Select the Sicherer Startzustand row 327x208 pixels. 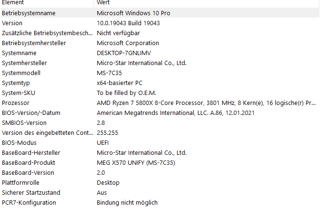160,192
